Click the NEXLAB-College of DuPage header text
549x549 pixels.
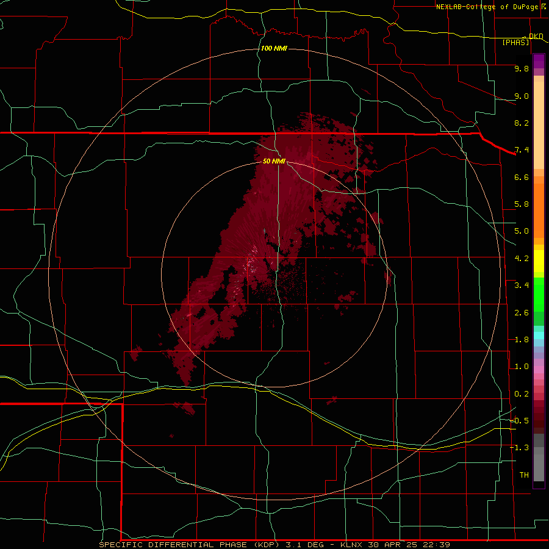(487, 7)
